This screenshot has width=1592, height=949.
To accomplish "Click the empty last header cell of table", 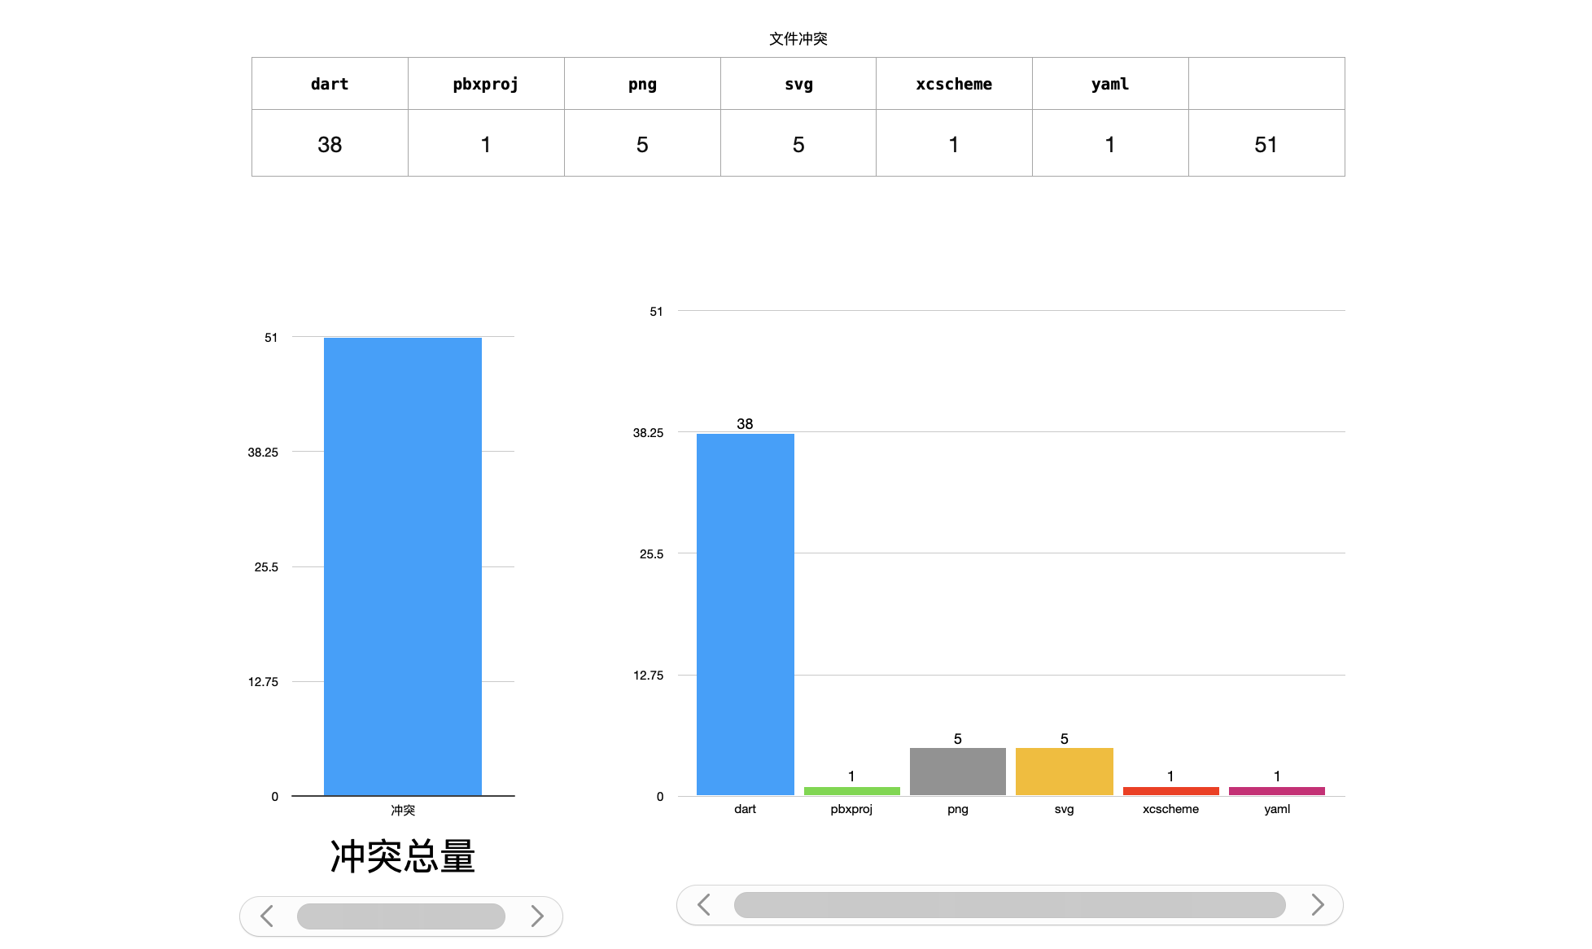I will [1266, 84].
